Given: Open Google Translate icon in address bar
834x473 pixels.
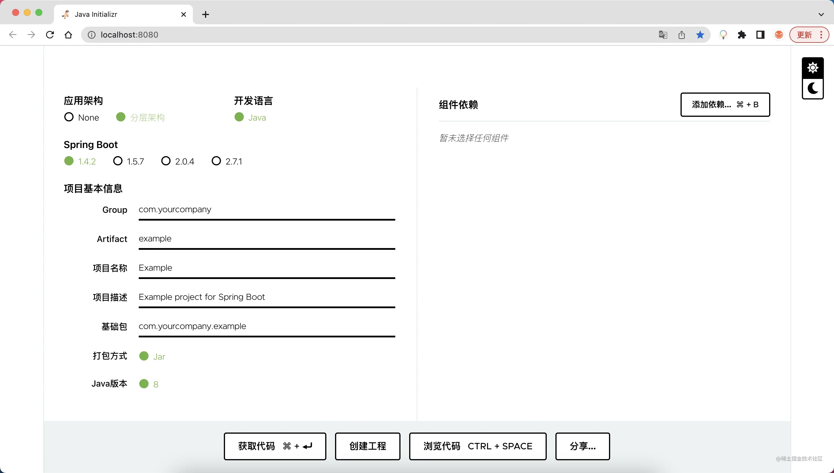Looking at the screenshot, I should [663, 35].
